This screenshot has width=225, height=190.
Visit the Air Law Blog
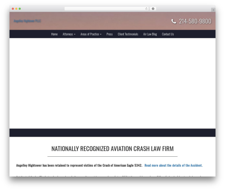click(150, 34)
